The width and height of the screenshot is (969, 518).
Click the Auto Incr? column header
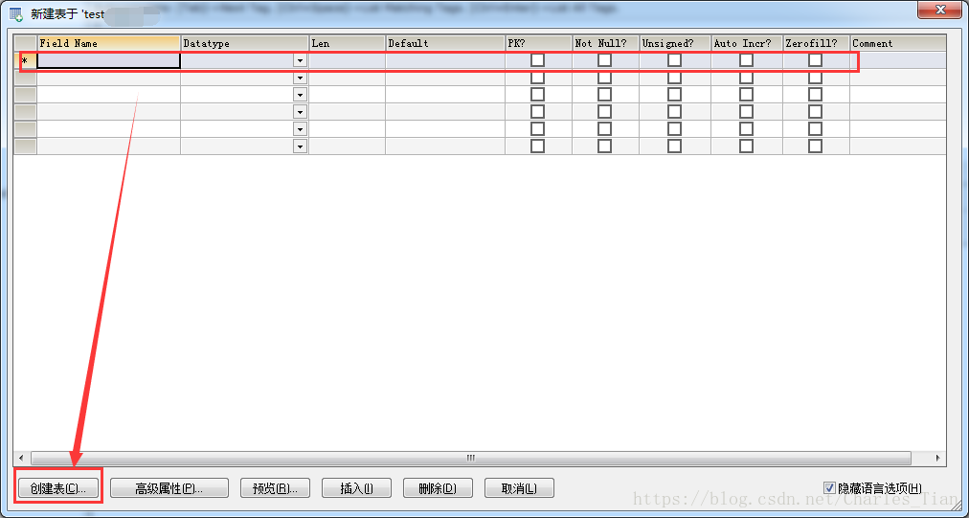[747, 43]
